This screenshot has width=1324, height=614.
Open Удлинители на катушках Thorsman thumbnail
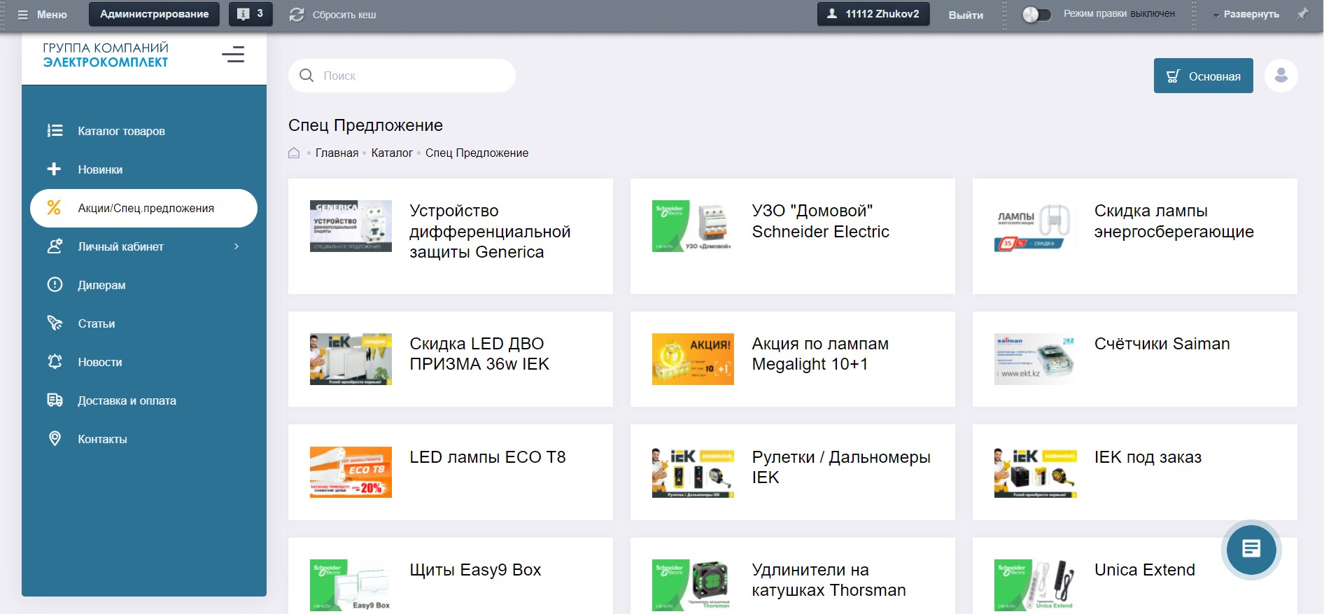693,585
